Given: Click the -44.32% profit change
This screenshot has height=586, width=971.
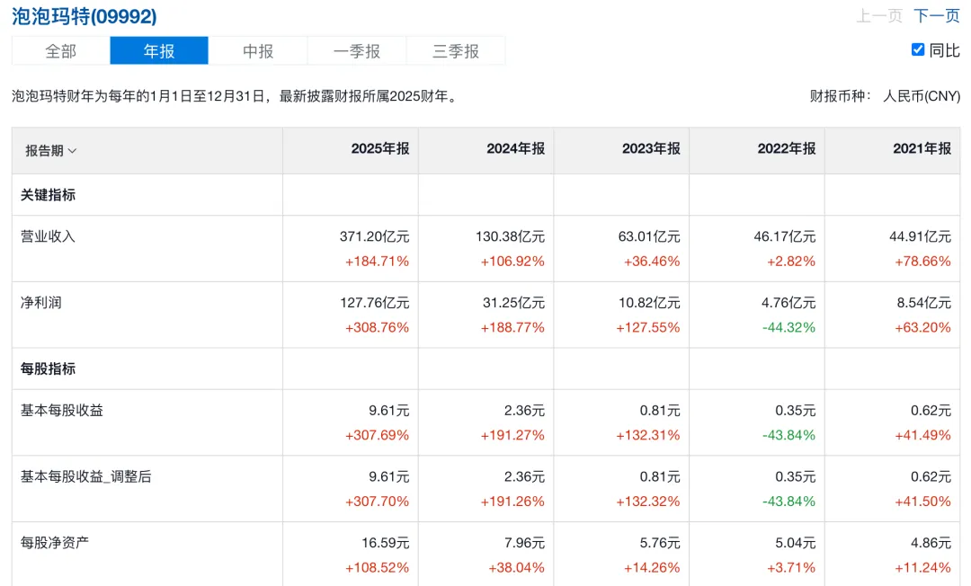Looking at the screenshot, I should click(789, 327).
